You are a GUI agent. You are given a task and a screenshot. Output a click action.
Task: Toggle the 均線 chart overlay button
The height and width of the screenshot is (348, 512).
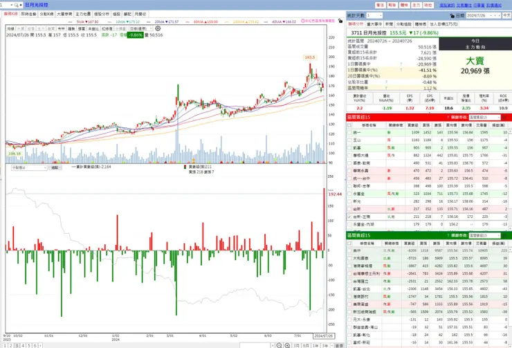coord(10,29)
